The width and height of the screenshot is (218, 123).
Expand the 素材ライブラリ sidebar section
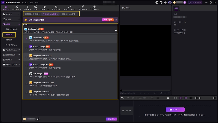[11, 65]
